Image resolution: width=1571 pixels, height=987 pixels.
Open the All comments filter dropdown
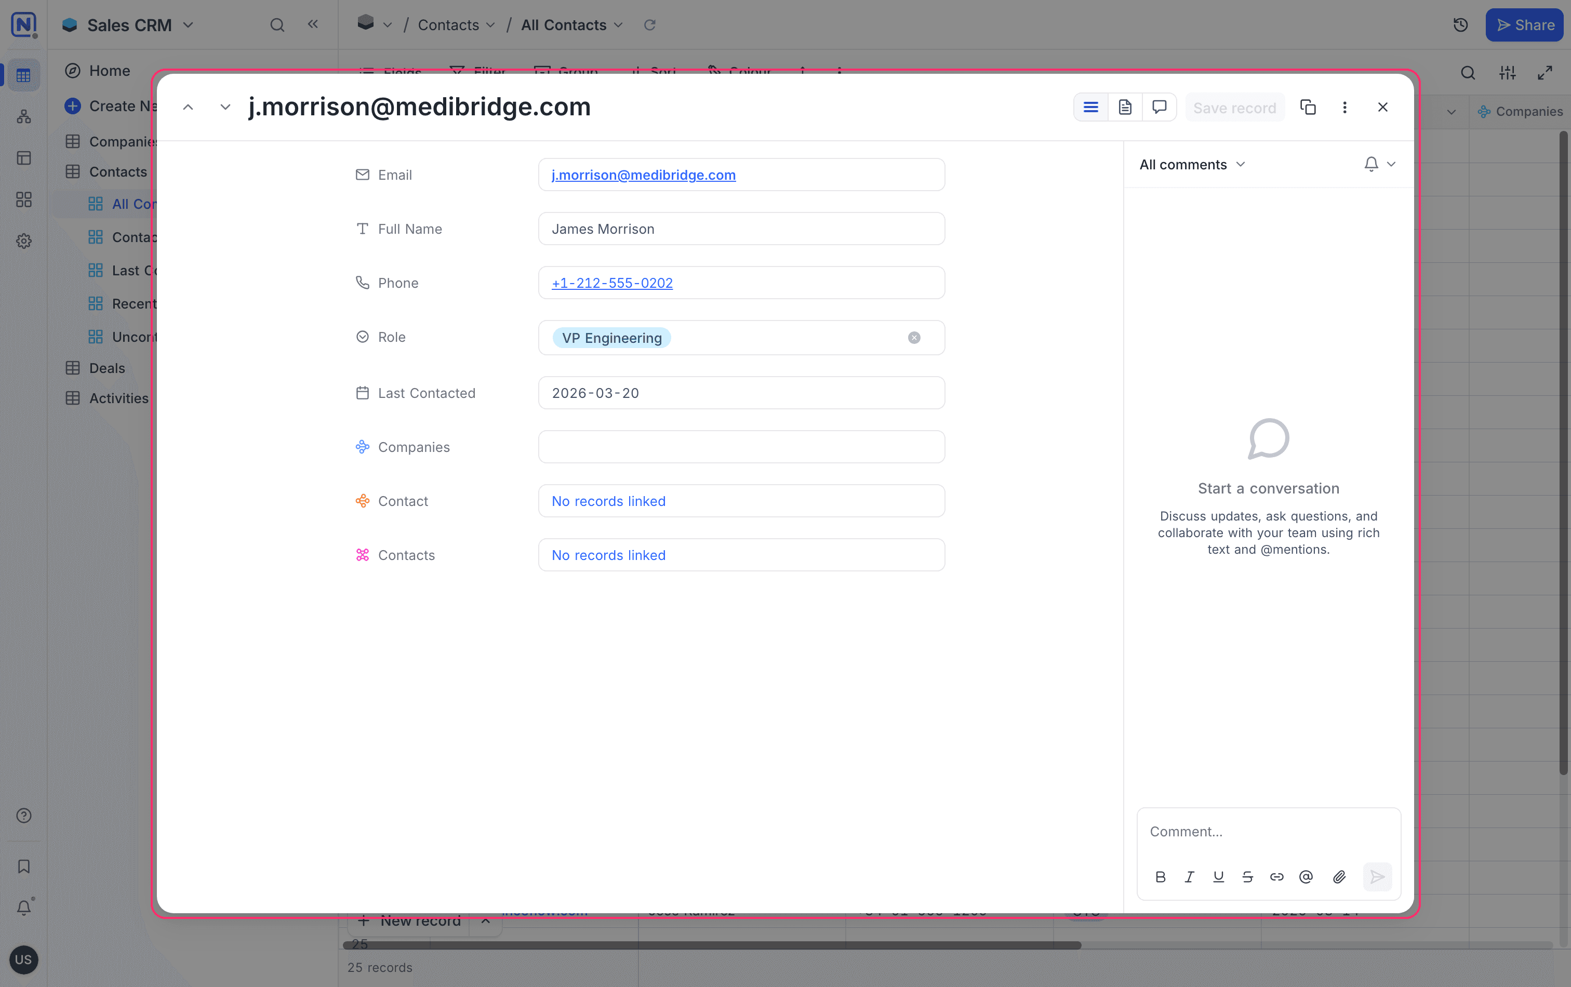(1192, 164)
